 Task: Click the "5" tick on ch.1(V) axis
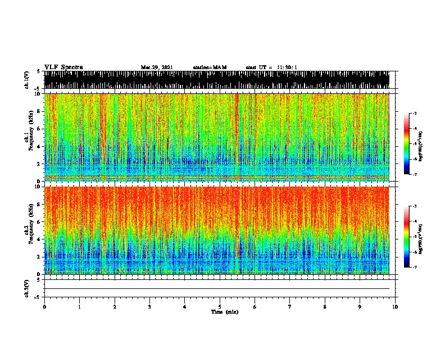pos(38,71)
